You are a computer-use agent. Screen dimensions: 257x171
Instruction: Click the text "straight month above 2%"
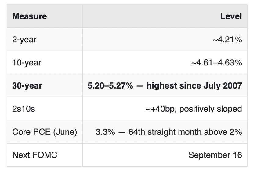[195, 132]
